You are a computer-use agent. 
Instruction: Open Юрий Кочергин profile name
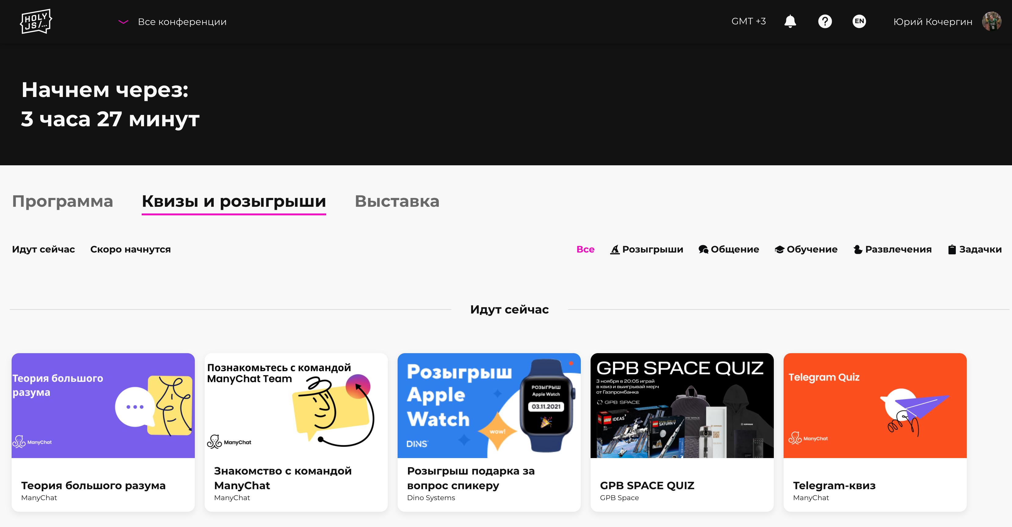pos(933,22)
